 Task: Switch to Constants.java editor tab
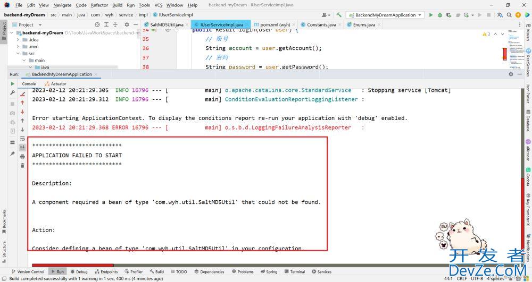(x=321, y=25)
